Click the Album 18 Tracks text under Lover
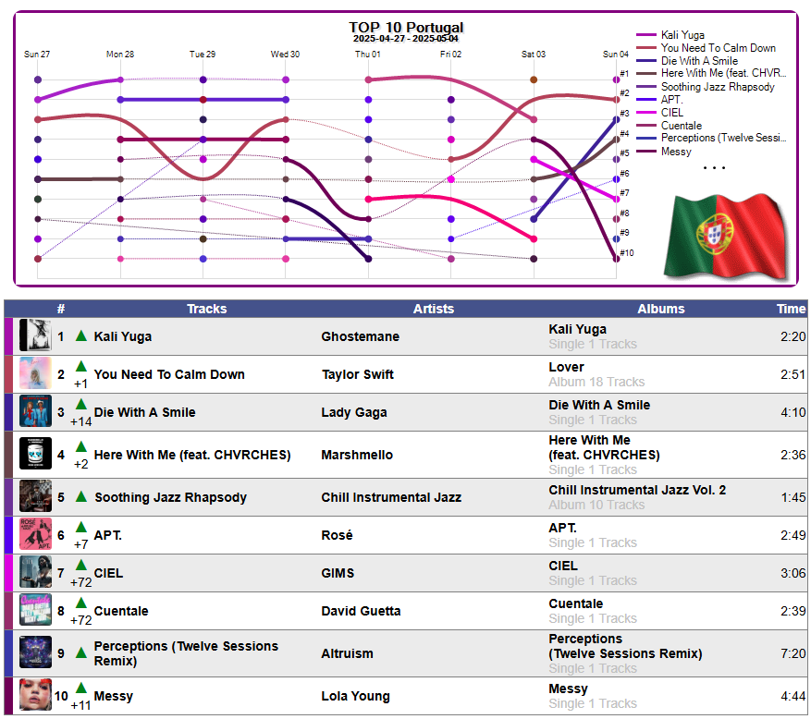 pos(596,382)
